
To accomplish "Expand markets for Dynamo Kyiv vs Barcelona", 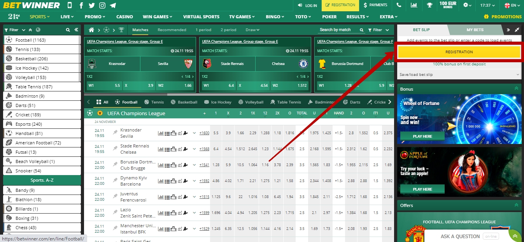I will click(x=195, y=181).
